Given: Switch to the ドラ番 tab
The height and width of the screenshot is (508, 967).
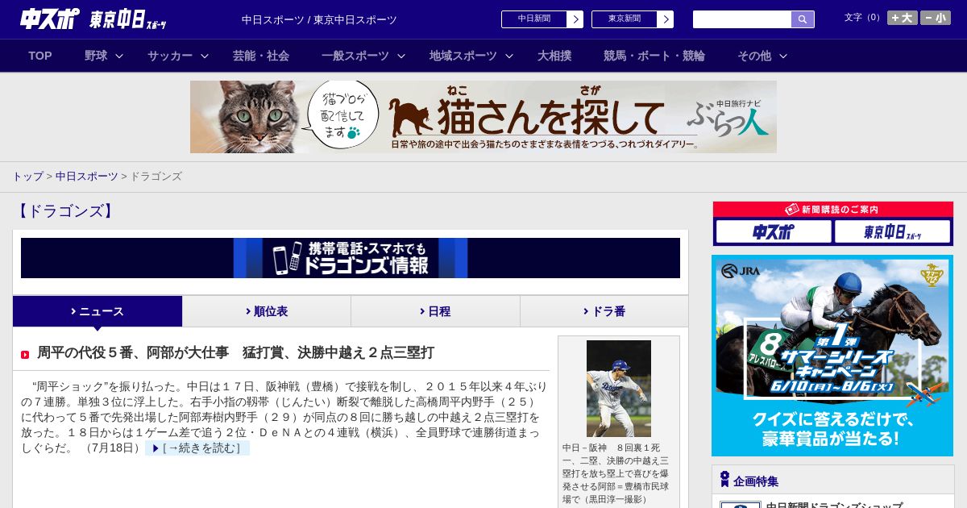Looking at the screenshot, I should (604, 311).
